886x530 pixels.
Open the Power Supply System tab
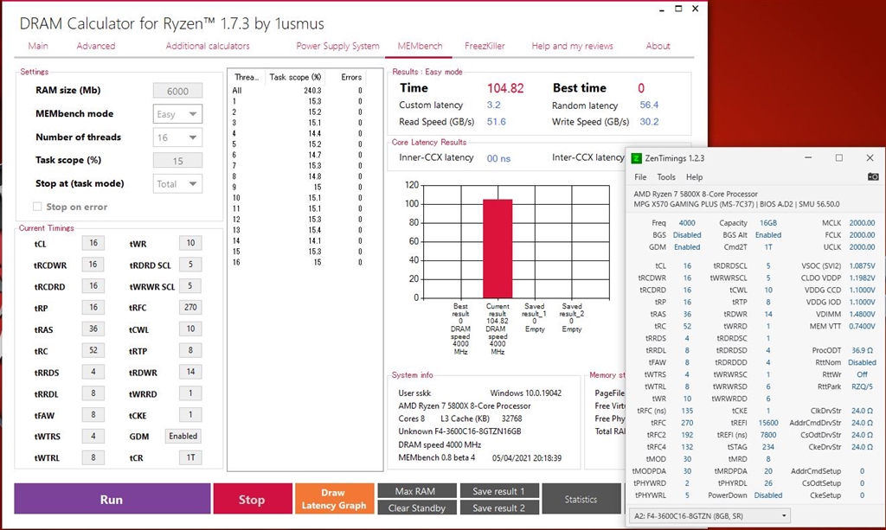coord(338,46)
